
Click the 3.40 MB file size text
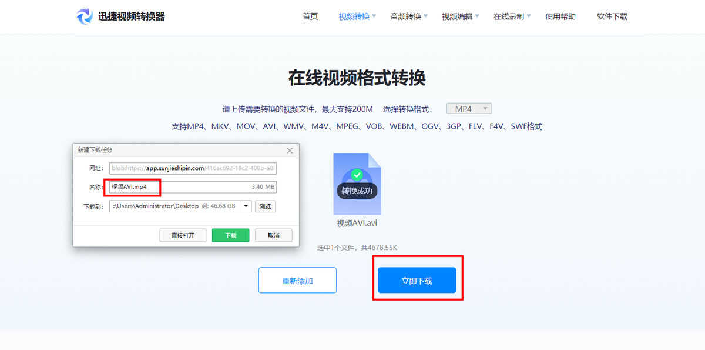(263, 187)
